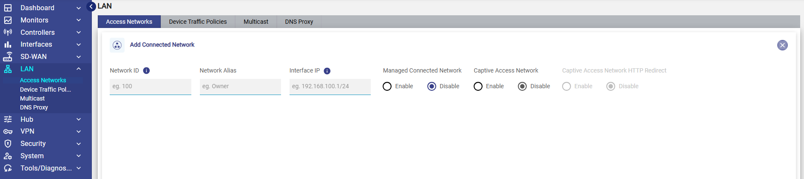Click the Monitors chart icon

tap(8, 20)
